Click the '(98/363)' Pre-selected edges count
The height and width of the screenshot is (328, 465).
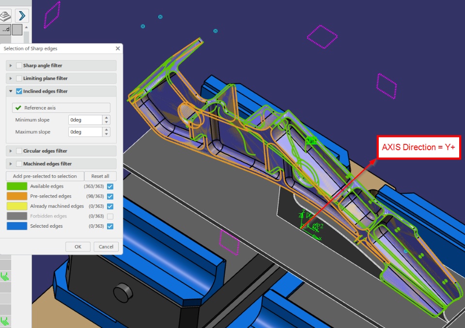[95, 196]
